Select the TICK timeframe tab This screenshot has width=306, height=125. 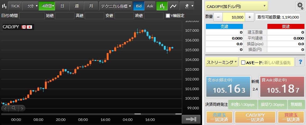click(15, 6)
